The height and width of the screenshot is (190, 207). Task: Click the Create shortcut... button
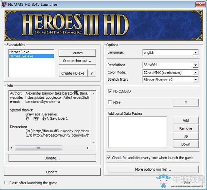point(77,61)
